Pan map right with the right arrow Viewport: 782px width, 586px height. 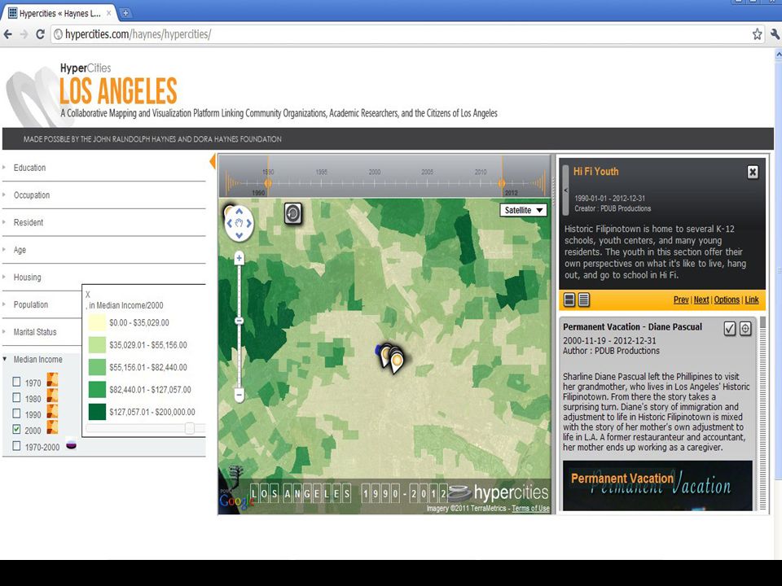point(249,223)
